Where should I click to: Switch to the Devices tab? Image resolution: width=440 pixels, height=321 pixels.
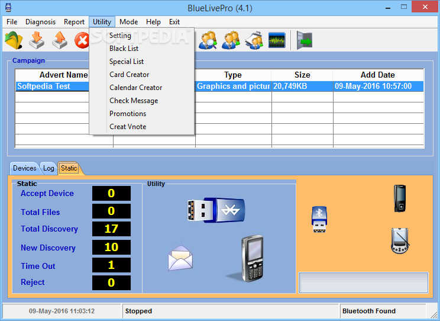pos(24,168)
